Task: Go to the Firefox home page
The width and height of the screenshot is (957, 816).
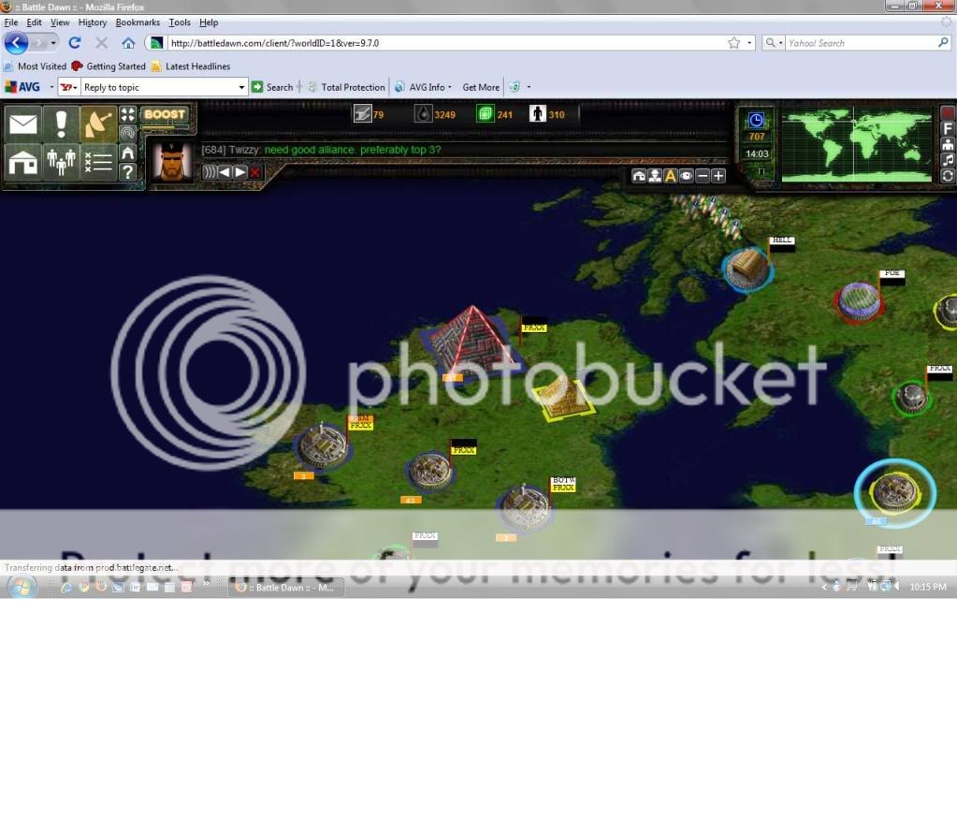Action: click(128, 43)
